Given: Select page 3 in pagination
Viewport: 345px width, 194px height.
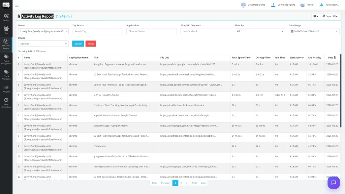Looking at the screenshot, I should 187,183.
